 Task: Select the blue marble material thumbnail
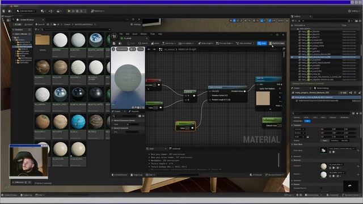point(96,40)
